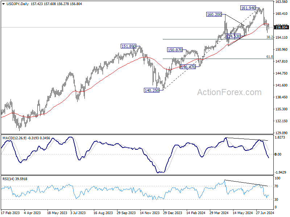Click the 138.450 price axis value
Image resolution: width=290 pixels, height=217 pixels.
(x=282, y=97)
